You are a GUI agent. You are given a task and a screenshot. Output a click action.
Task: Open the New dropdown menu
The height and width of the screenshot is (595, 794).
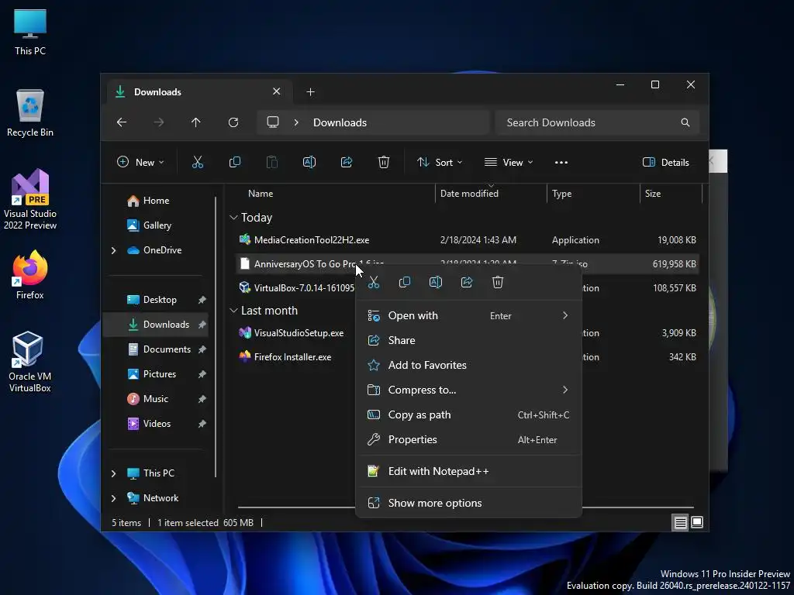pyautogui.click(x=140, y=163)
